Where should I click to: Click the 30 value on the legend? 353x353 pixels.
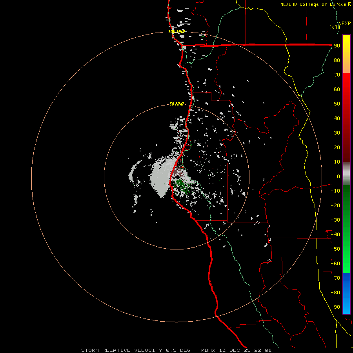337,133
